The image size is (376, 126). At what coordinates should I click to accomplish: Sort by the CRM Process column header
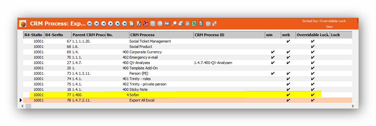click(x=161, y=35)
